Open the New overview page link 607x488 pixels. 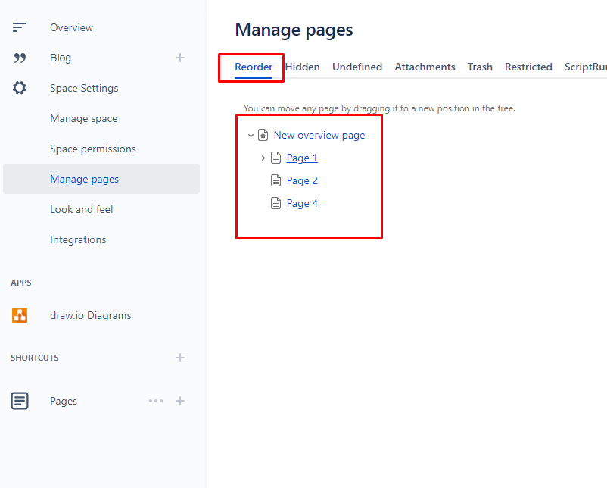pyautogui.click(x=319, y=136)
